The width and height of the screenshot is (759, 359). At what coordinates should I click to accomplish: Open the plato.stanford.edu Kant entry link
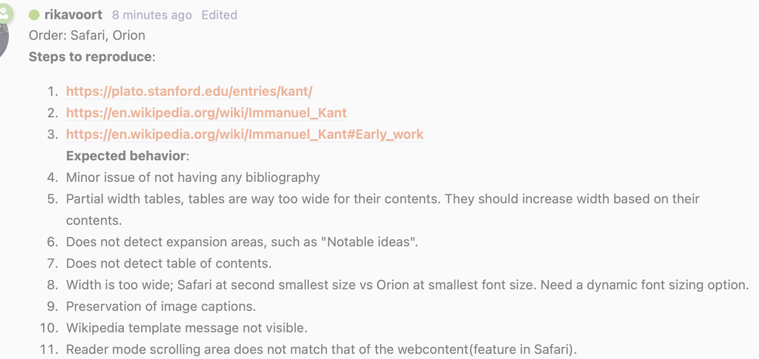pyautogui.click(x=189, y=91)
